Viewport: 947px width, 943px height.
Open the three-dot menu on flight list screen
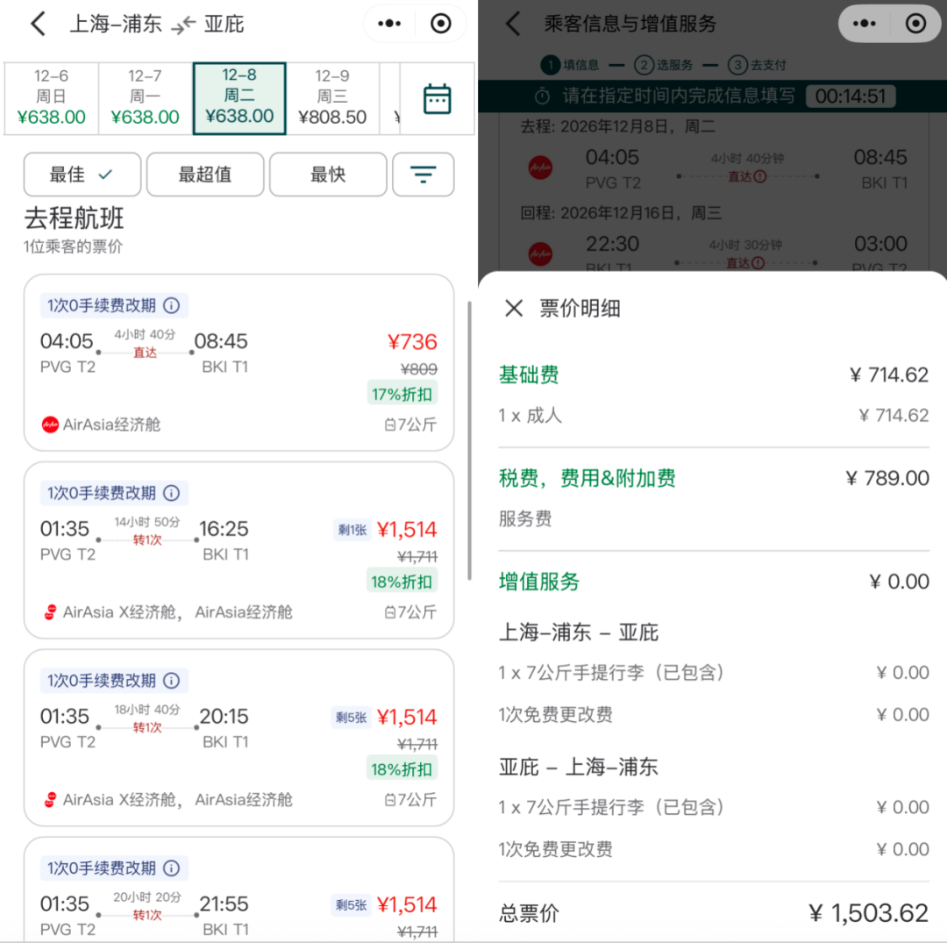(x=389, y=24)
